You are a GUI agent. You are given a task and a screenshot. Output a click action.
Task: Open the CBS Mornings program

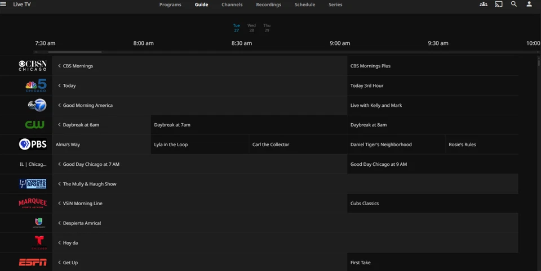[x=199, y=66]
